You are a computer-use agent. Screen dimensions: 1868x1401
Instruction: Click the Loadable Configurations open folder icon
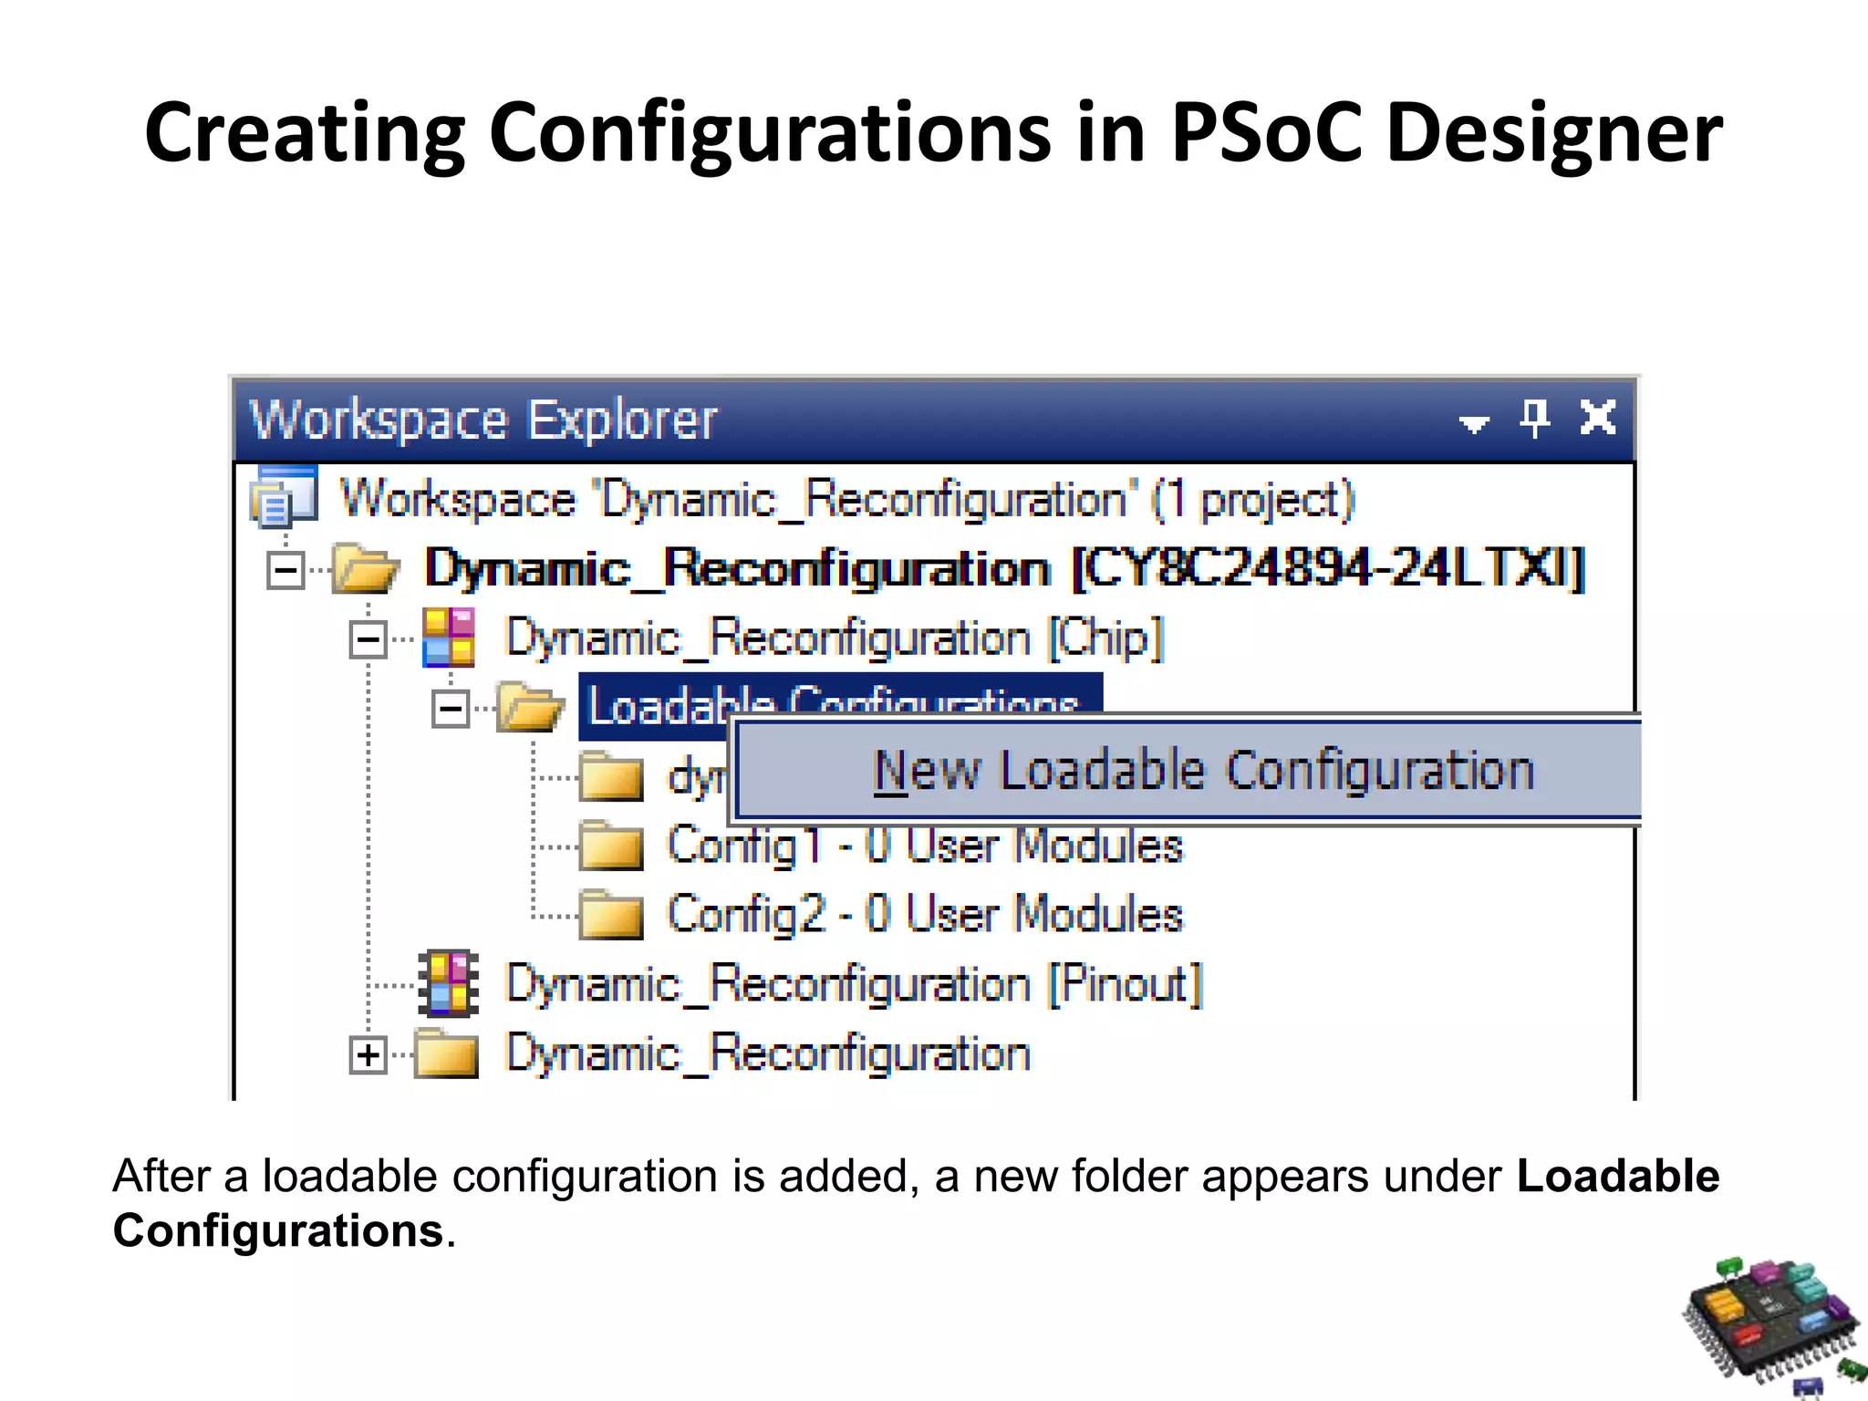(530, 707)
